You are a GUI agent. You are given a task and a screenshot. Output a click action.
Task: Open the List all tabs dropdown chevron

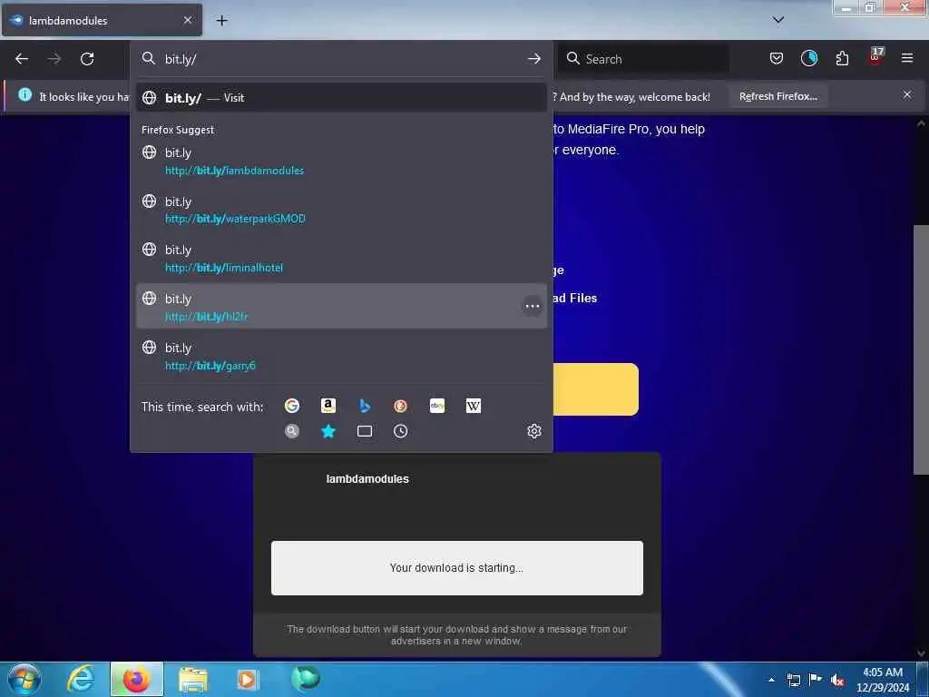click(778, 20)
